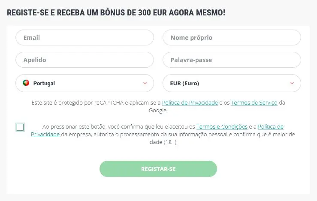Open the Termos e Condições link

pos(222,127)
